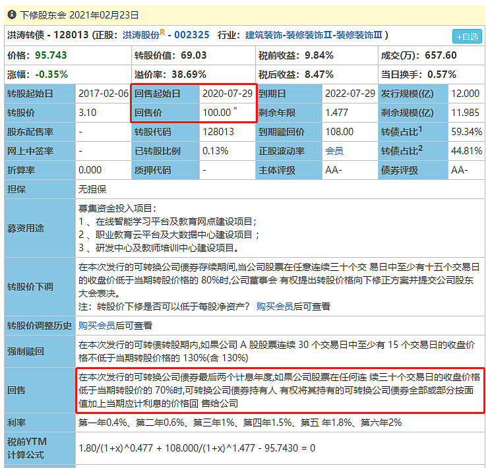This screenshot has height=468, width=490.
Task: Click the red asterisk next to 100.00
Action: coord(235,109)
